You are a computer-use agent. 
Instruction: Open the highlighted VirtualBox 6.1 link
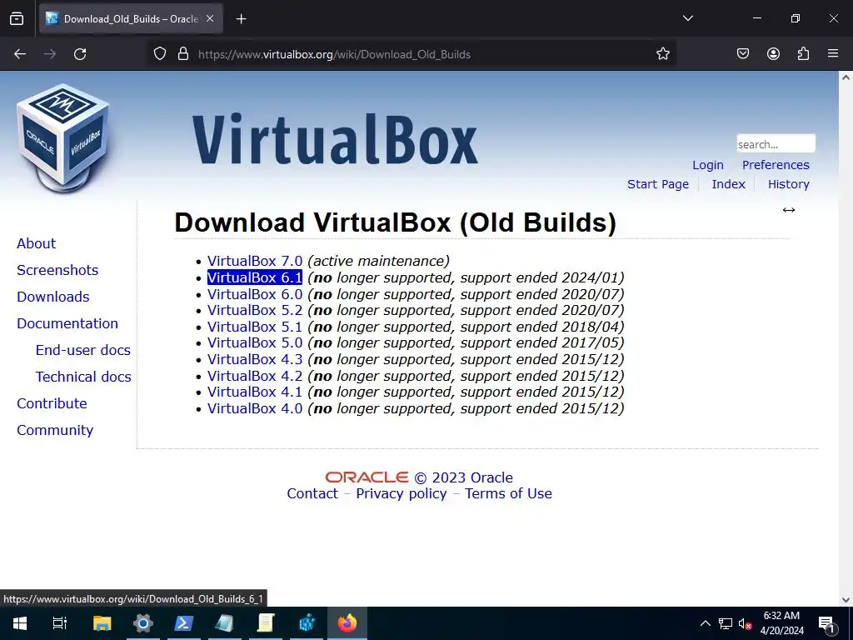pos(255,277)
